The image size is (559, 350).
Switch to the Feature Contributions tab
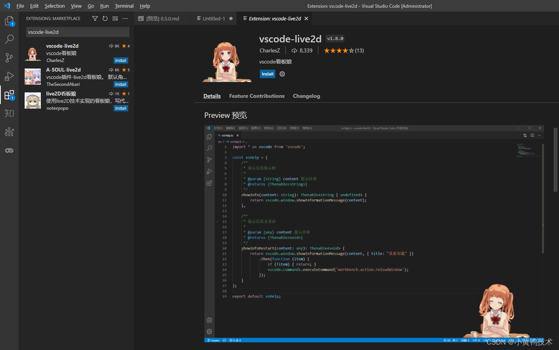[257, 96]
